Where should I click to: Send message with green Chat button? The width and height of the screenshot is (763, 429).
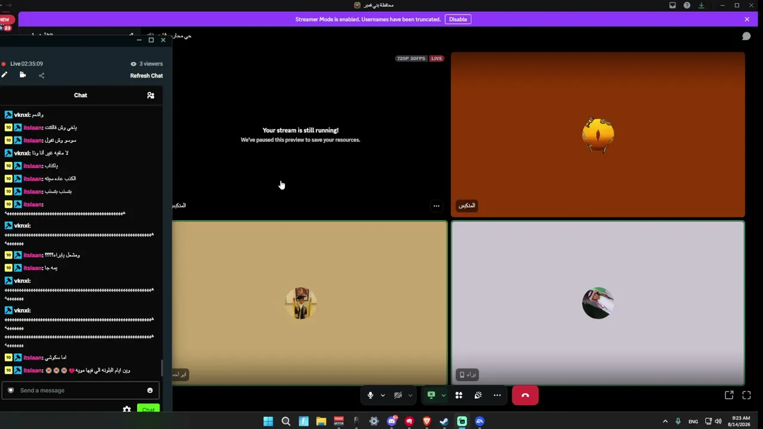click(x=148, y=409)
